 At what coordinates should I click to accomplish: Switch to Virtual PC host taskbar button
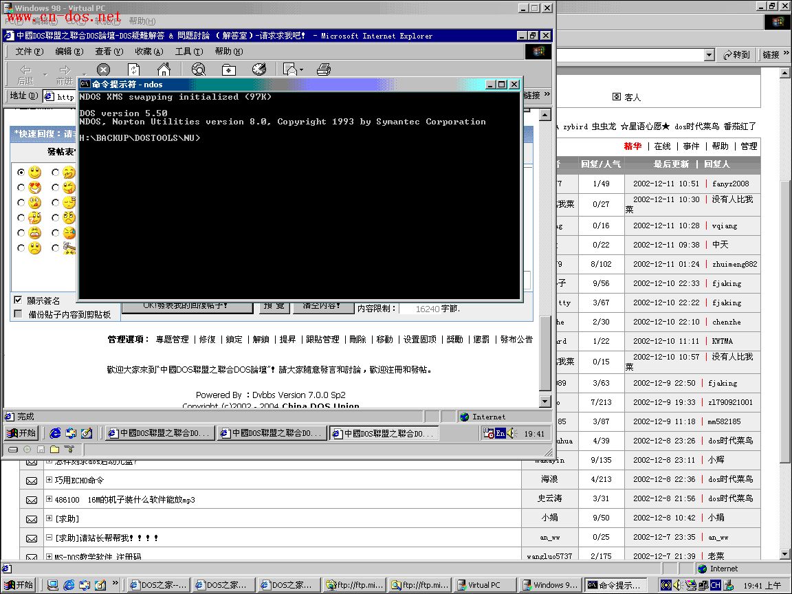(x=485, y=585)
